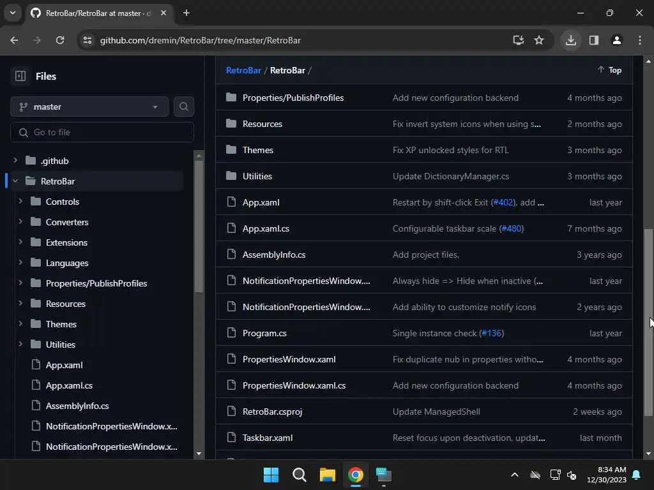Open the Resources folder in file list

tap(262, 124)
